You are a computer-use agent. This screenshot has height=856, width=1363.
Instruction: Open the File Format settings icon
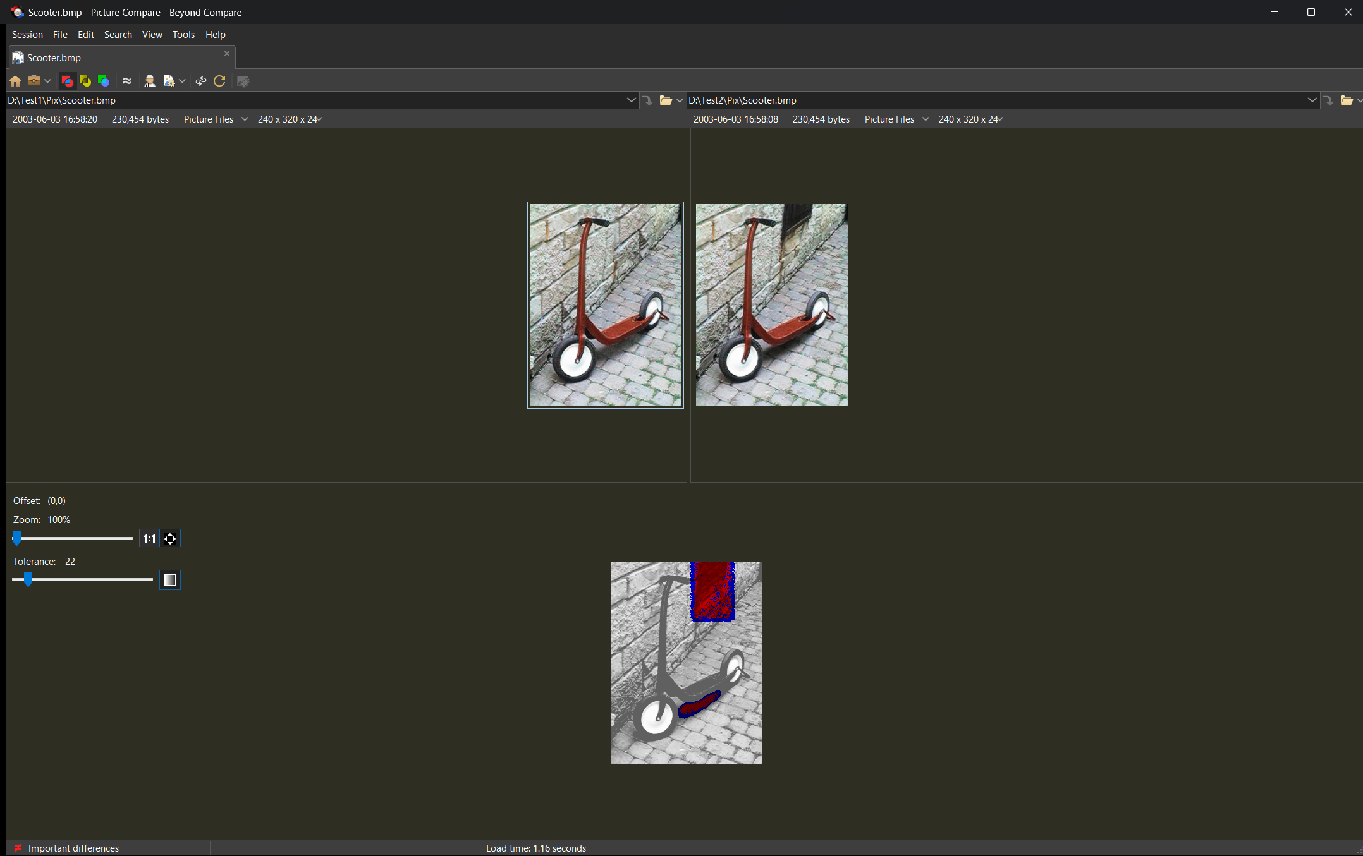pos(169,81)
